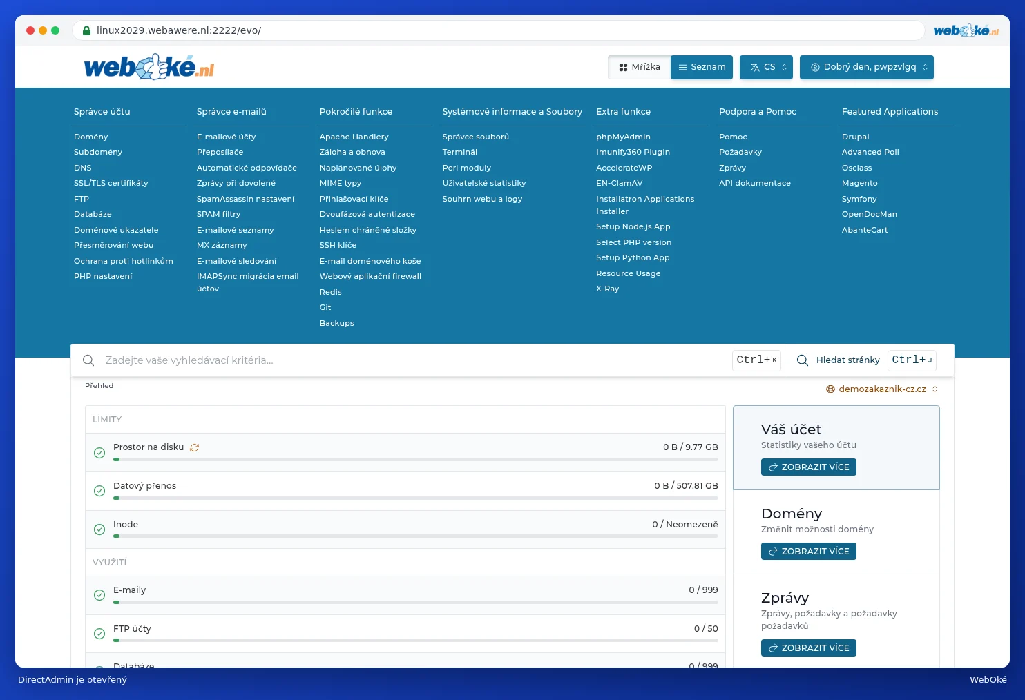Viewport: 1025px width, 700px height.
Task: Open Terminál under Systémové informace
Action: coord(460,152)
